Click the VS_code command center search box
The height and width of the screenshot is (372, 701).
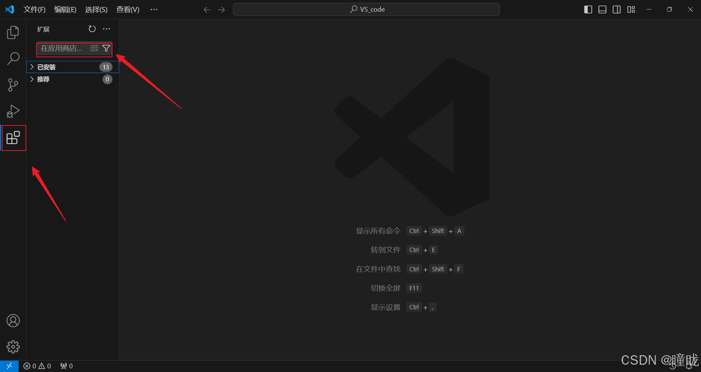(366, 9)
